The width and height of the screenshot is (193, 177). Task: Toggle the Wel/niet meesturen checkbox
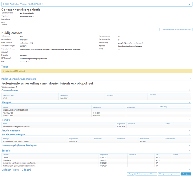coord(16,87)
